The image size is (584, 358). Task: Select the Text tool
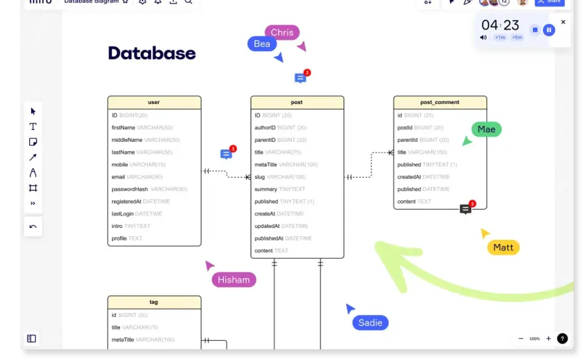click(33, 127)
